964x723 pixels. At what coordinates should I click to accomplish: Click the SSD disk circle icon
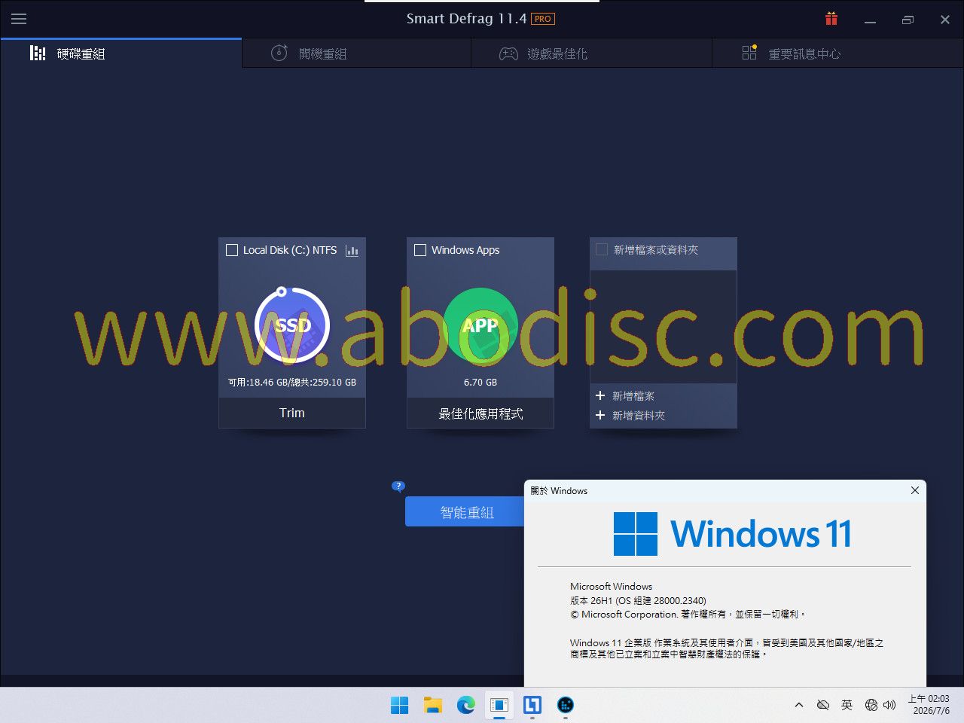[292, 325]
